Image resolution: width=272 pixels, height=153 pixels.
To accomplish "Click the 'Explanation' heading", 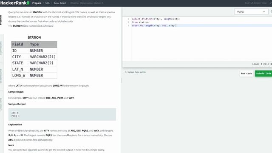I will (x=15, y=125).
